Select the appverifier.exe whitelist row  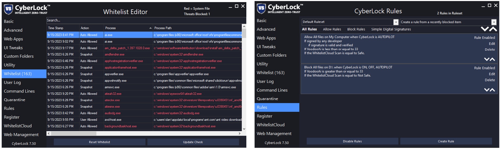[144, 74]
